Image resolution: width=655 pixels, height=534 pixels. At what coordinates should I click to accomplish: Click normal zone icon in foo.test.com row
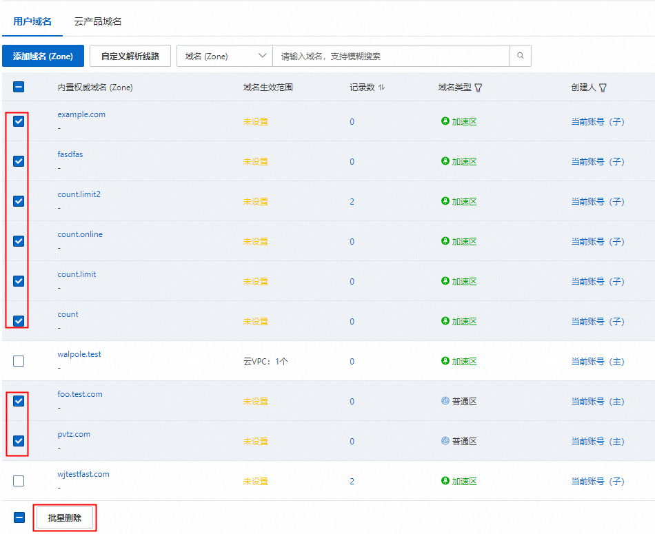tap(445, 401)
